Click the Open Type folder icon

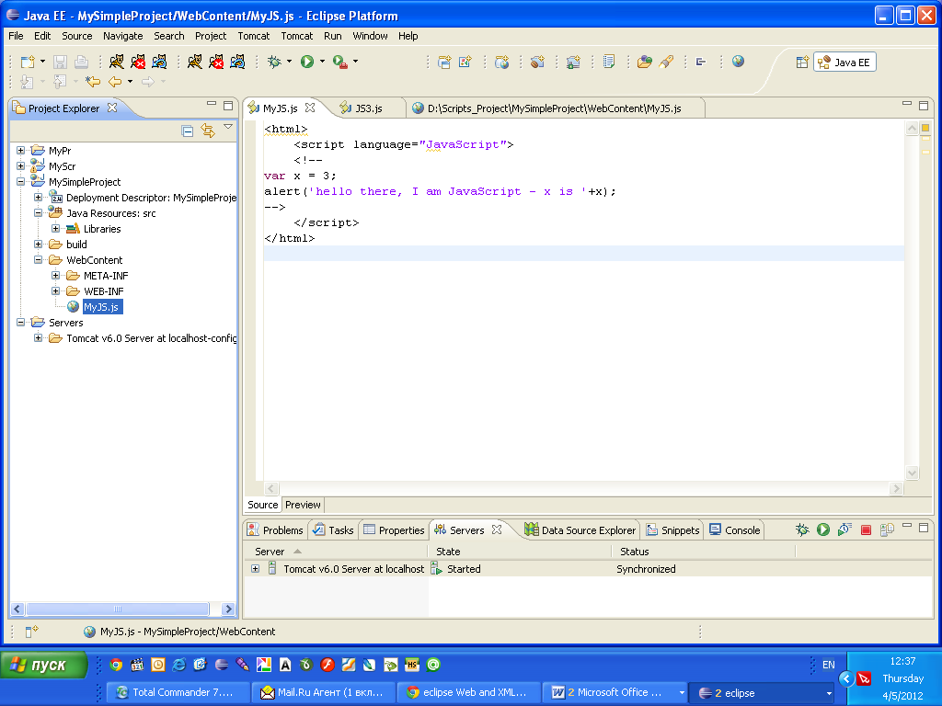(645, 62)
